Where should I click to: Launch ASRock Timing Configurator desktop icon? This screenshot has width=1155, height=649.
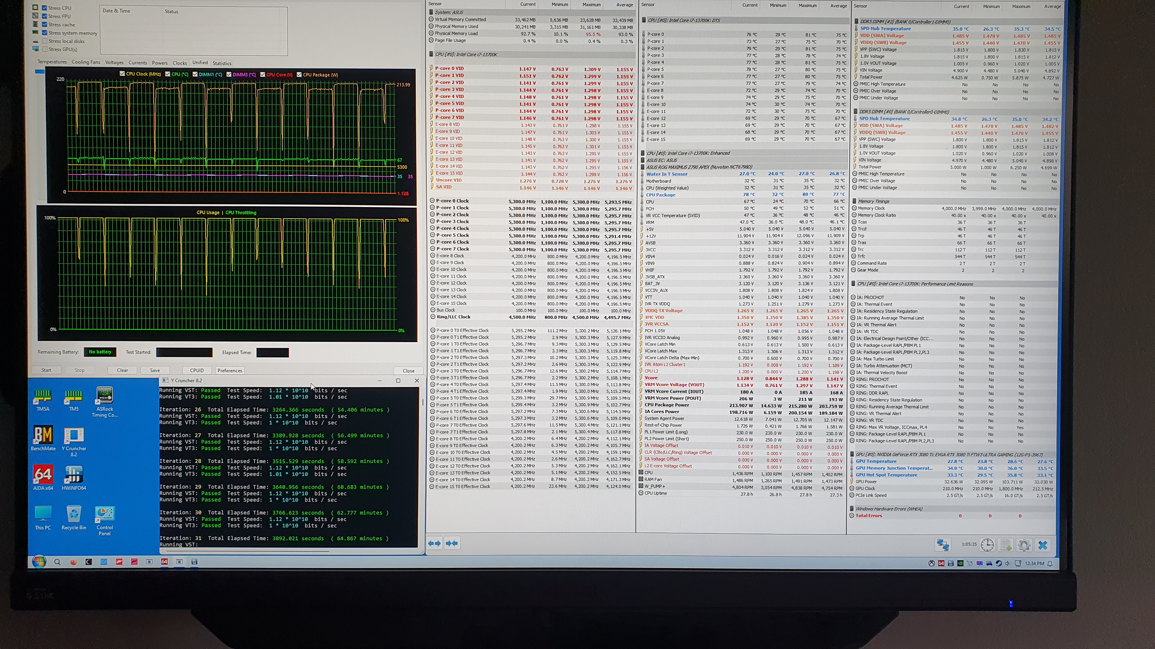click(105, 402)
